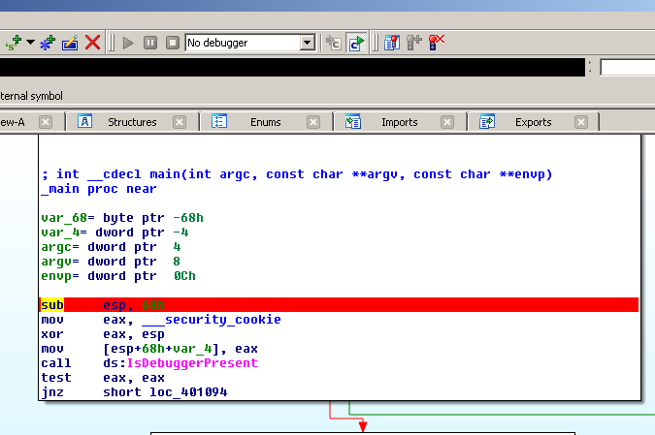
Task: Click the red-X remove breakpoint icon at toolbar end
Action: tap(437, 43)
